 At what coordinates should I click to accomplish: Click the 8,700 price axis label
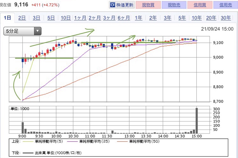(218, 101)
